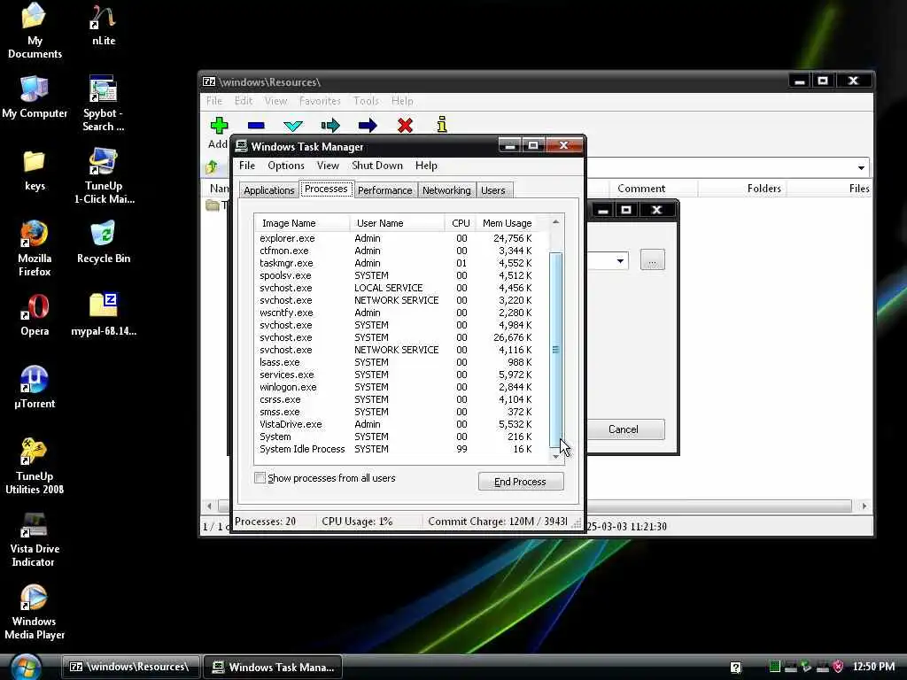The width and height of the screenshot is (907, 680).
Task: Switch to the Performance tab
Action: pyautogui.click(x=384, y=190)
